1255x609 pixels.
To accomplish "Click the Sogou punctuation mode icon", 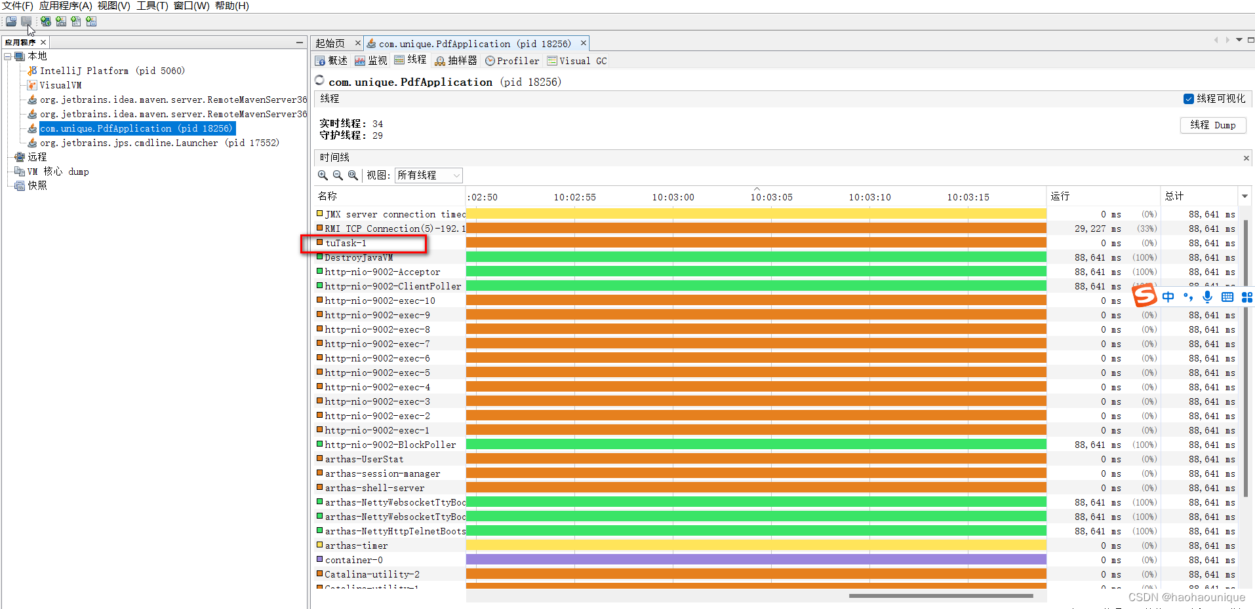I will pyautogui.click(x=1188, y=297).
